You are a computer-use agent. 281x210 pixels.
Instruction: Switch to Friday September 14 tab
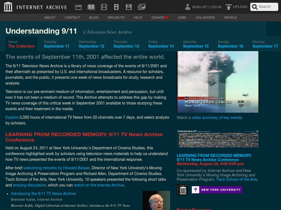[161, 44]
